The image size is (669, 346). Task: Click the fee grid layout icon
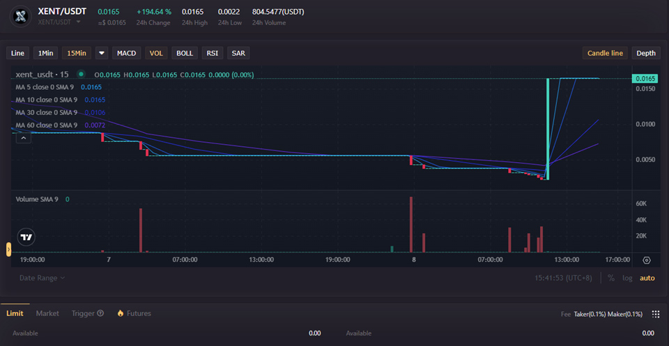click(655, 314)
